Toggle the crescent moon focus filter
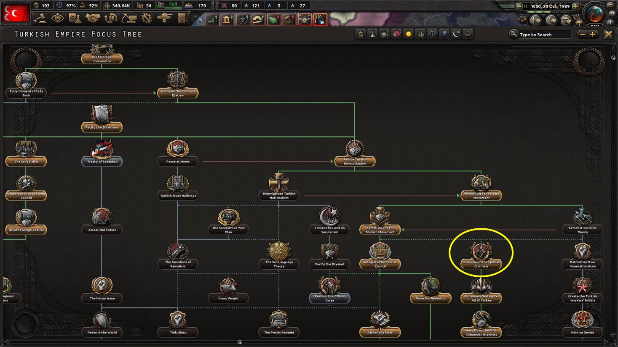618x347 pixels. 456,34
